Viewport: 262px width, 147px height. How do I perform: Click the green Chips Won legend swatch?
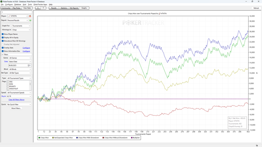click(x=39, y=138)
